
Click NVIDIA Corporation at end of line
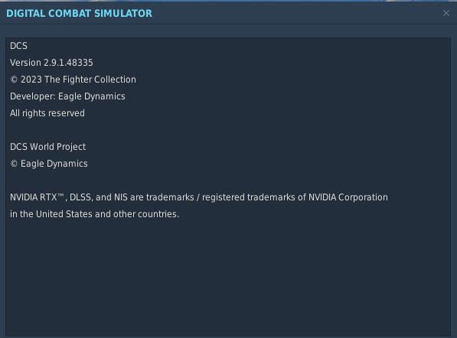pyautogui.click(x=348, y=197)
